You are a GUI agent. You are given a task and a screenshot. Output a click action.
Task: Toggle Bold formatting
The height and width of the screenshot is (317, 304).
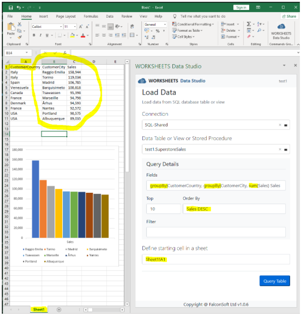click(x=34, y=35)
